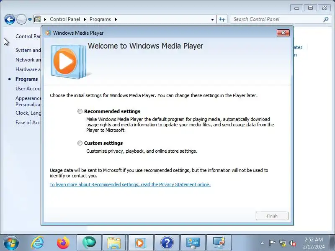The height and width of the screenshot is (251, 335).
Task: Open the recent pages dropdown arrow
Action: pos(30,19)
